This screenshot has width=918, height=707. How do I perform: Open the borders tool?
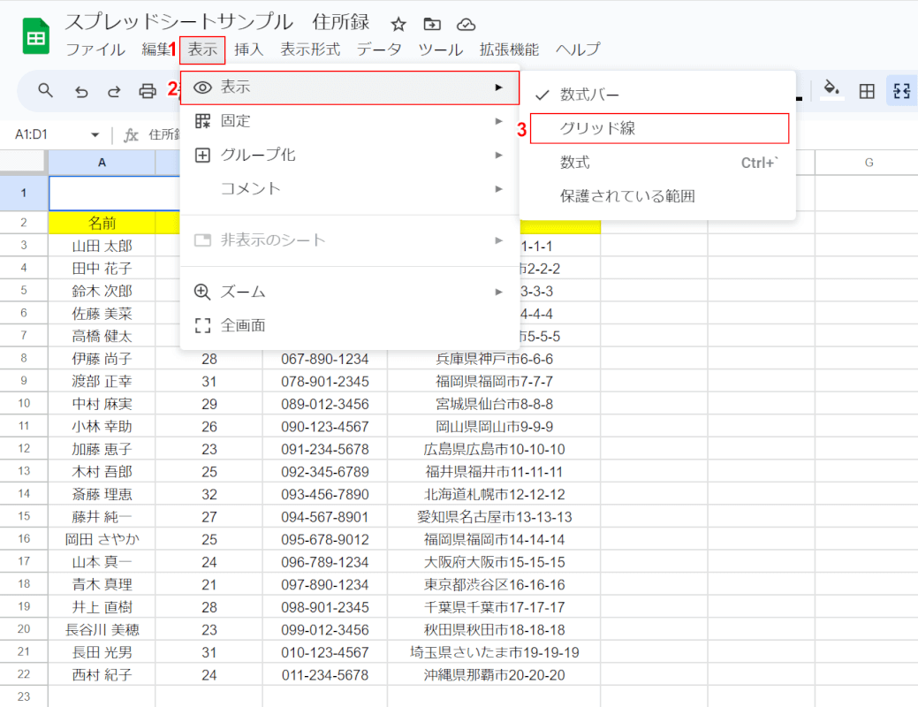868,90
